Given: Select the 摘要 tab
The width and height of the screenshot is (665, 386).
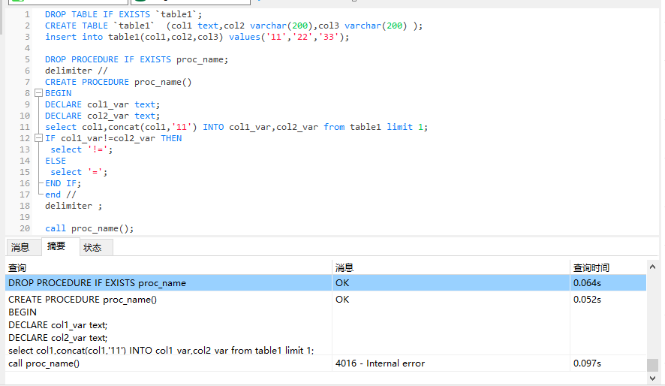Looking at the screenshot, I should tap(56, 246).
